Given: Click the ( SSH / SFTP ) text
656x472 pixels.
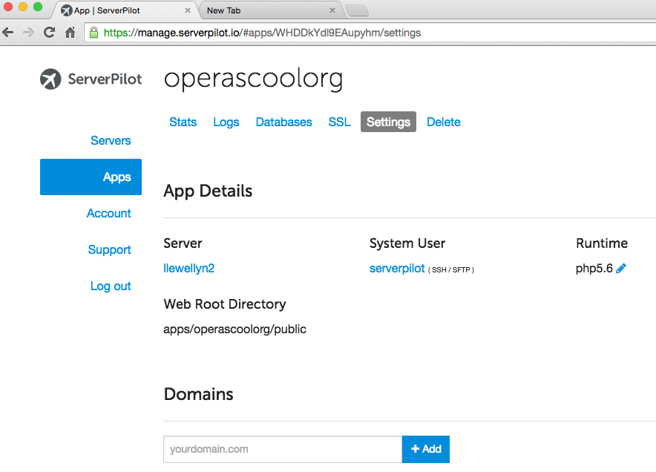Looking at the screenshot, I should [x=451, y=270].
